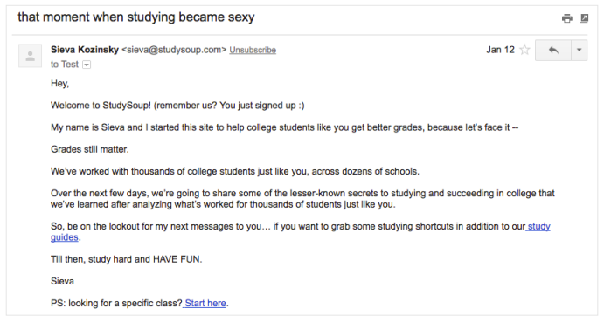Viewport: 604px width, 322px height.
Task: Follow the 'Start here' link
Action: (x=205, y=303)
